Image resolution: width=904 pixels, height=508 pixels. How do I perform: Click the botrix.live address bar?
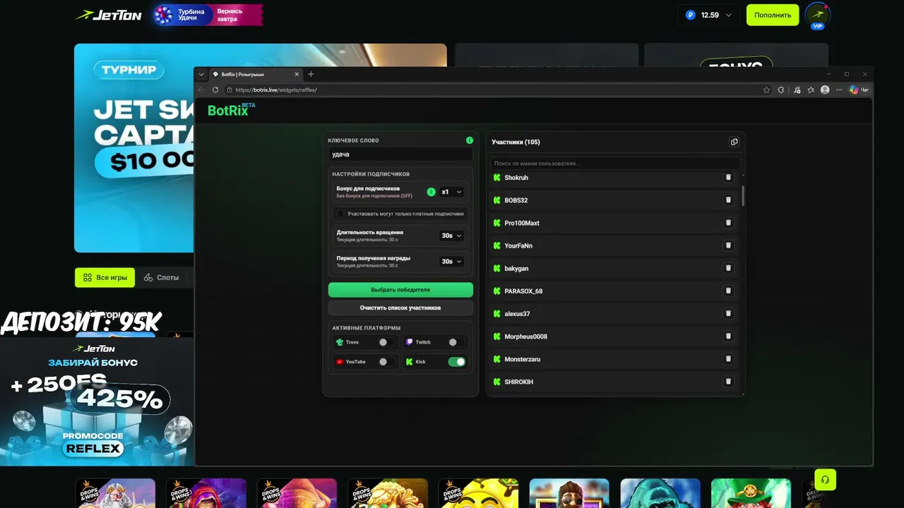coord(498,90)
